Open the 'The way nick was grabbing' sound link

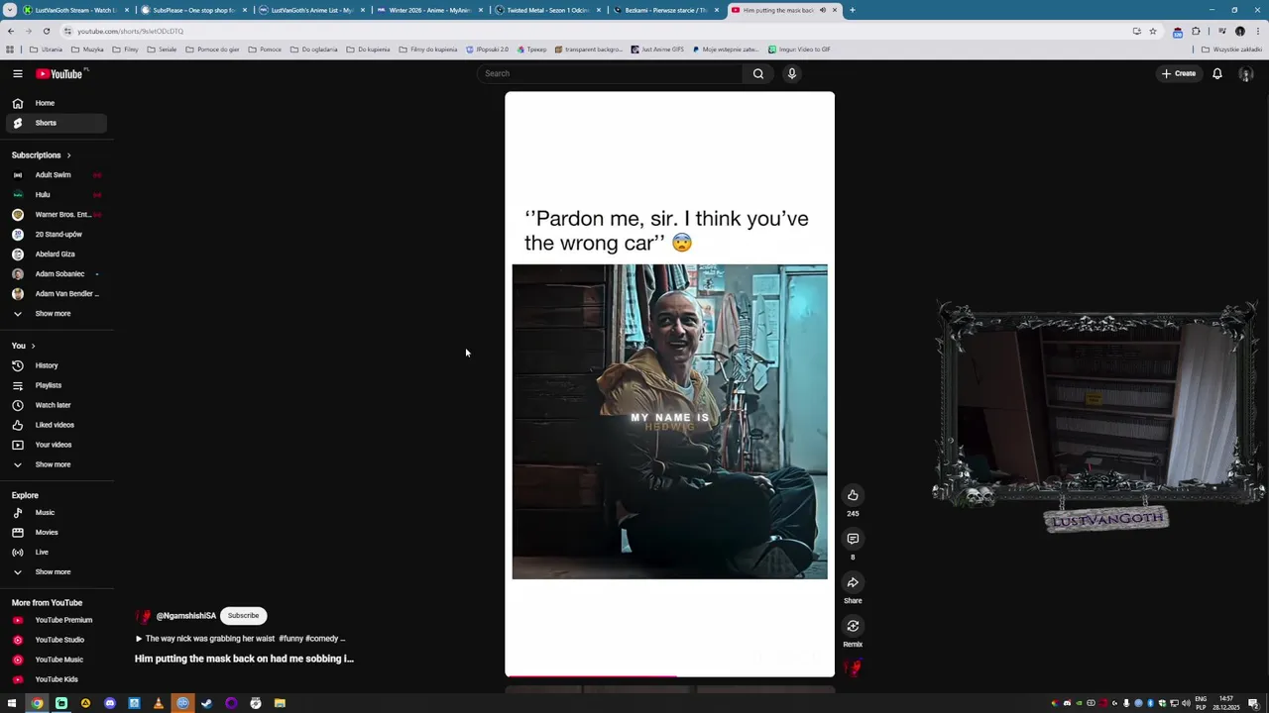pyautogui.click(x=240, y=639)
